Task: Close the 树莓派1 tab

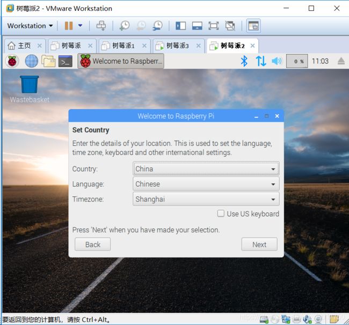Action: [144, 46]
